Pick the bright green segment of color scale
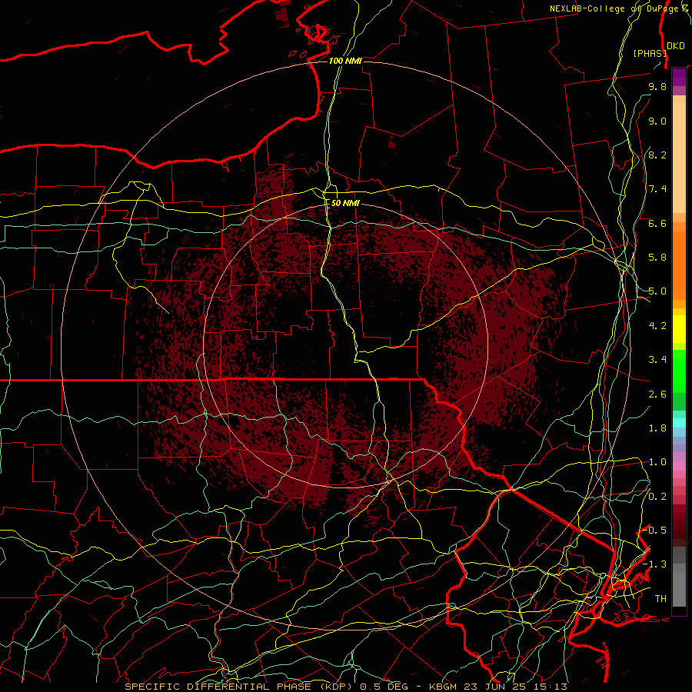Viewport: 692px width, 692px height. [679, 371]
